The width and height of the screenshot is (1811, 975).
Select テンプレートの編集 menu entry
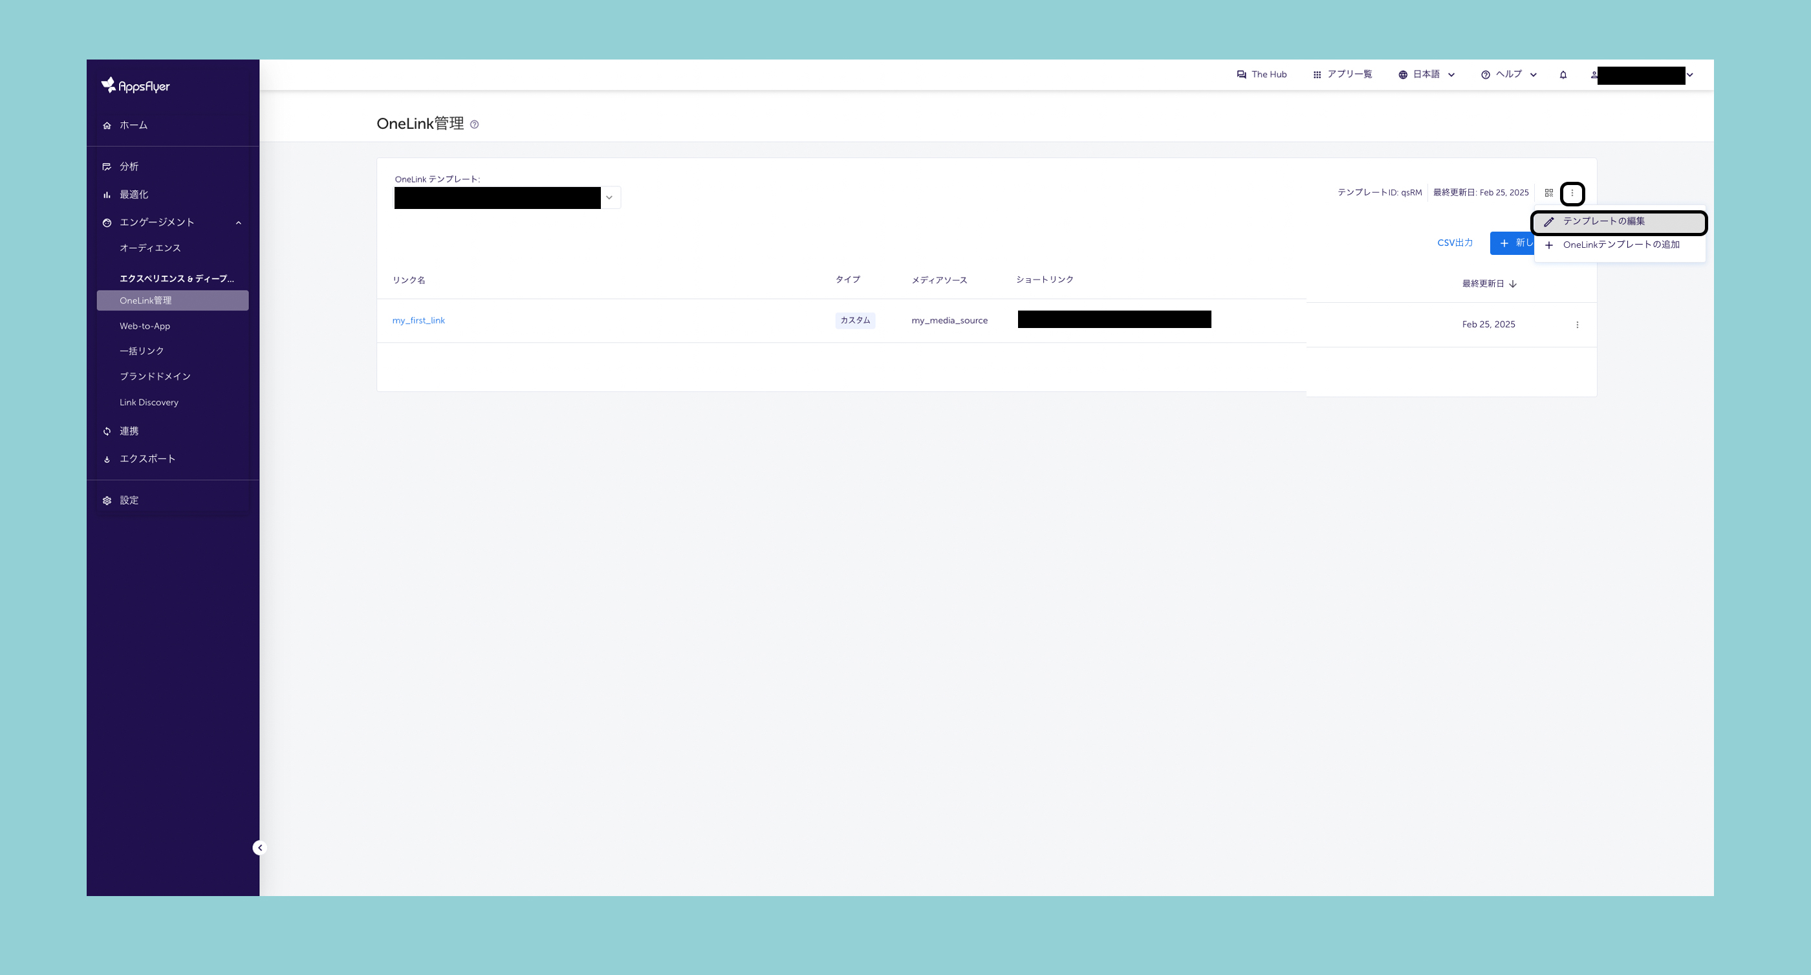[1603, 221]
